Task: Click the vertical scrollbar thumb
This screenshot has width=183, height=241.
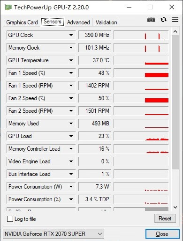Action: 175,102
